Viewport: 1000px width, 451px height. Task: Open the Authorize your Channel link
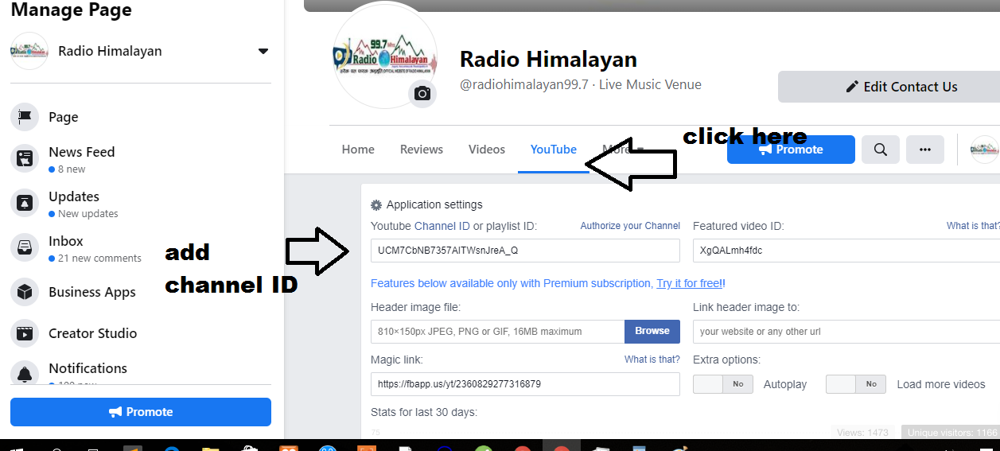630,226
